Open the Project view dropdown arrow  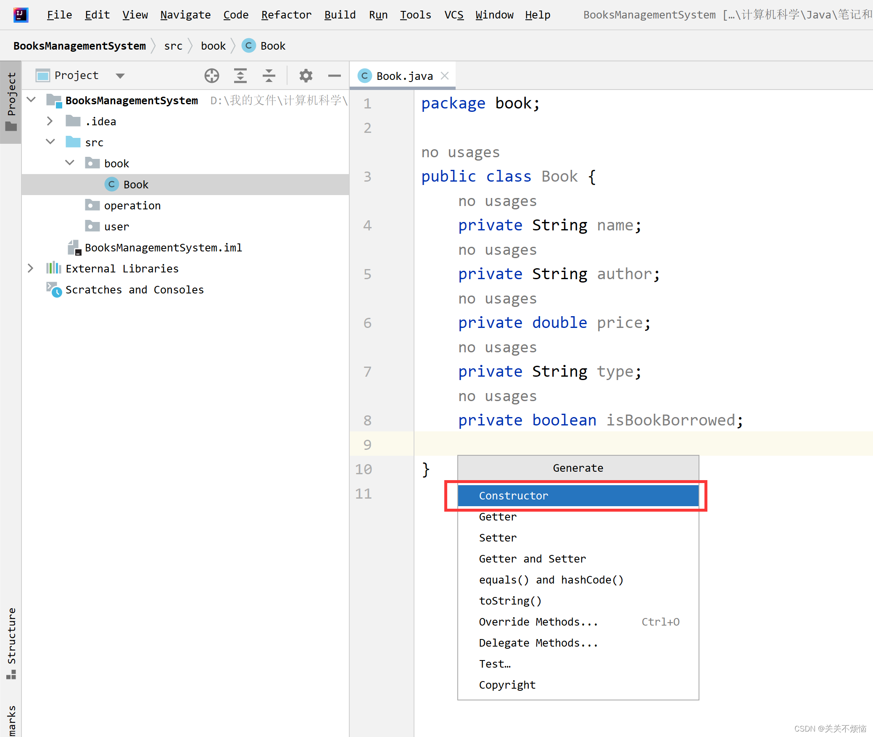pyautogui.click(x=120, y=76)
